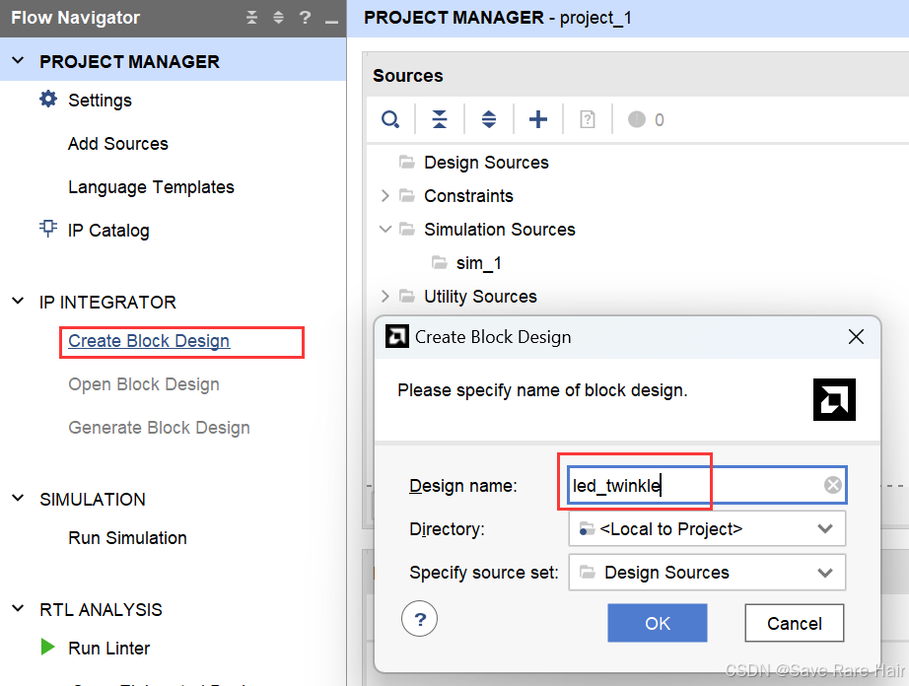The width and height of the screenshot is (909, 686).
Task: Click Run Linter
Action: [109, 648]
